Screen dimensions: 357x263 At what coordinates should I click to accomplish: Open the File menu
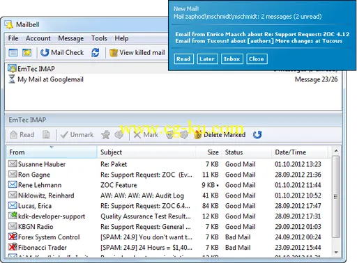tap(13, 38)
